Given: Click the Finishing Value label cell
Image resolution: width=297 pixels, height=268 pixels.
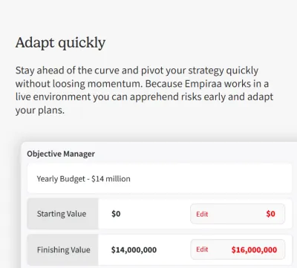Looking at the screenshot, I should 62,249.
